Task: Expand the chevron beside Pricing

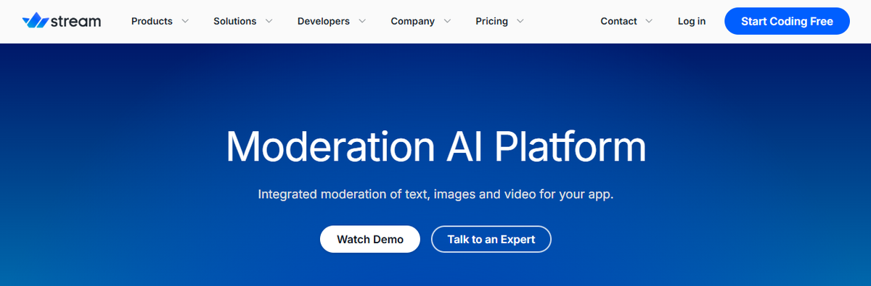Action: pos(520,21)
